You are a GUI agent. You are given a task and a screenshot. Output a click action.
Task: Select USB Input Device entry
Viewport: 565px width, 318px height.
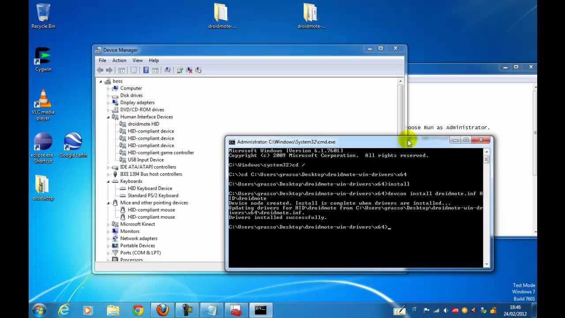pyautogui.click(x=146, y=160)
